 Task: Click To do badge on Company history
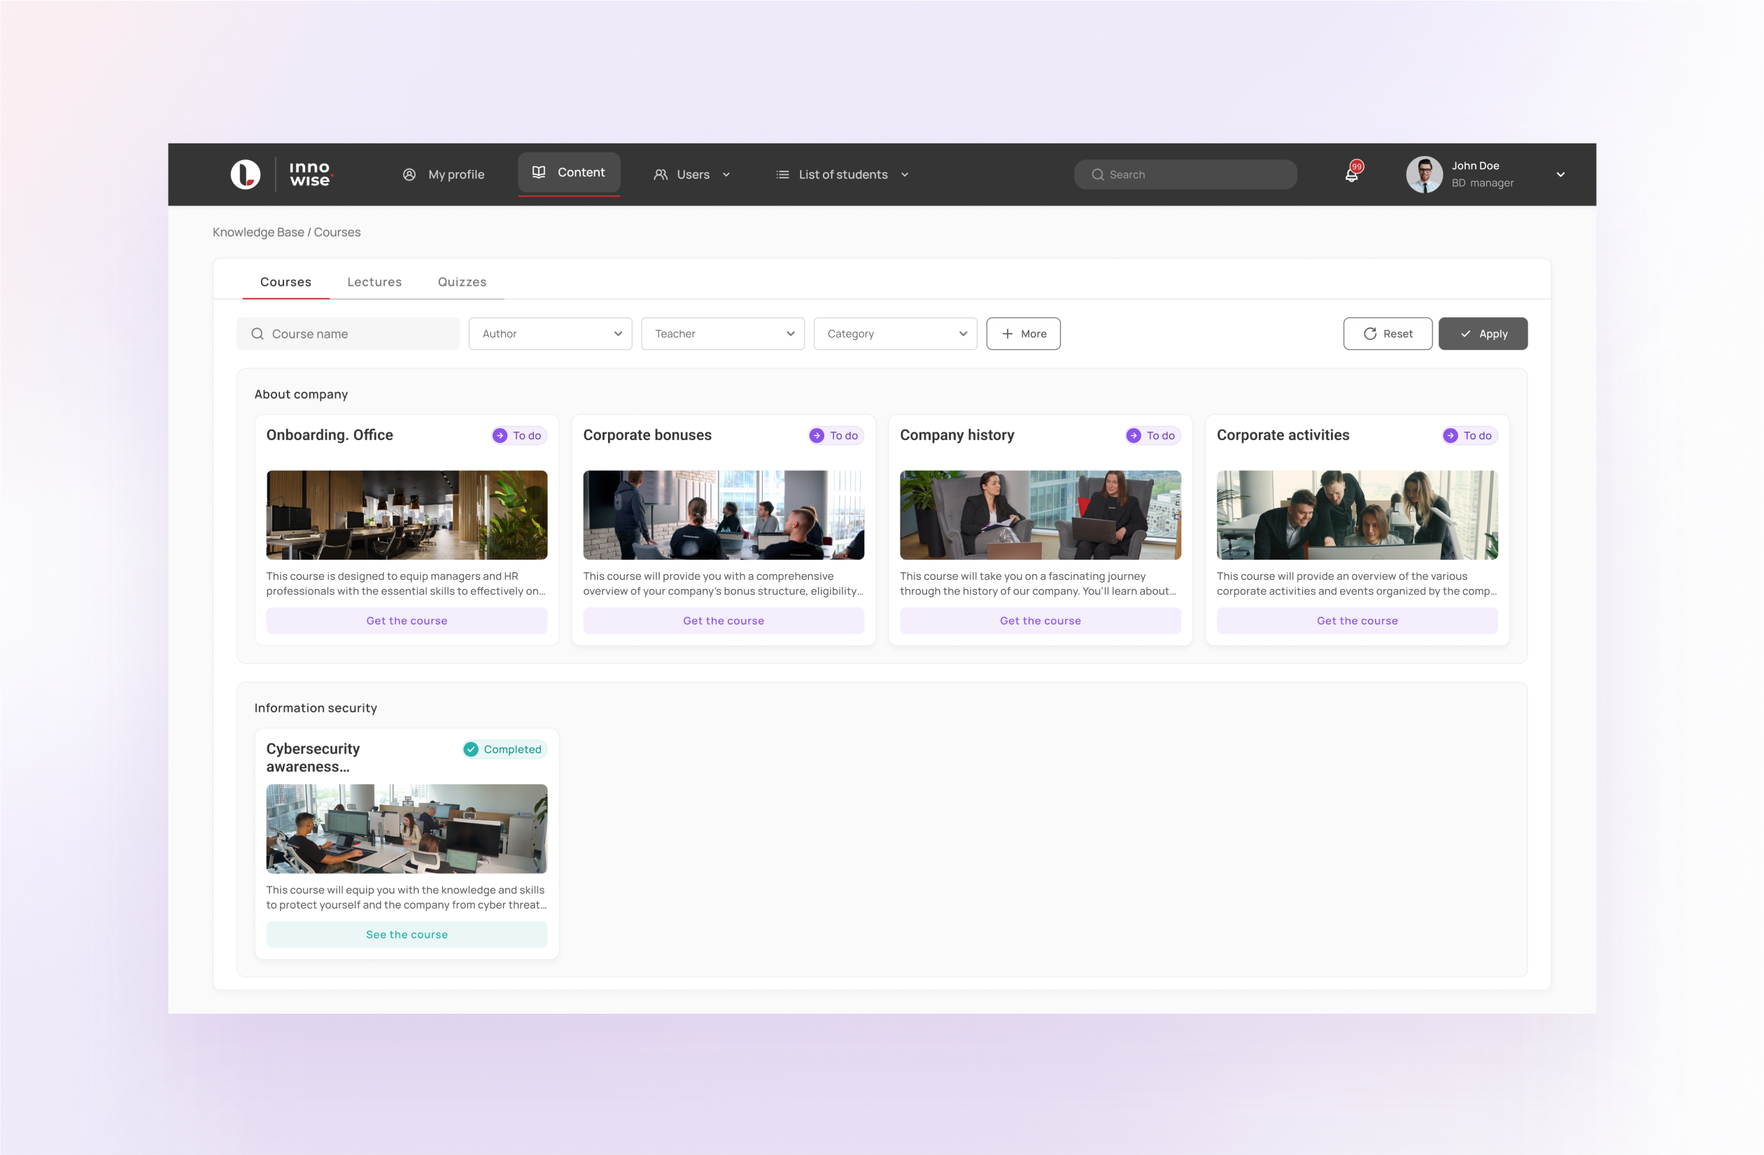click(1152, 436)
